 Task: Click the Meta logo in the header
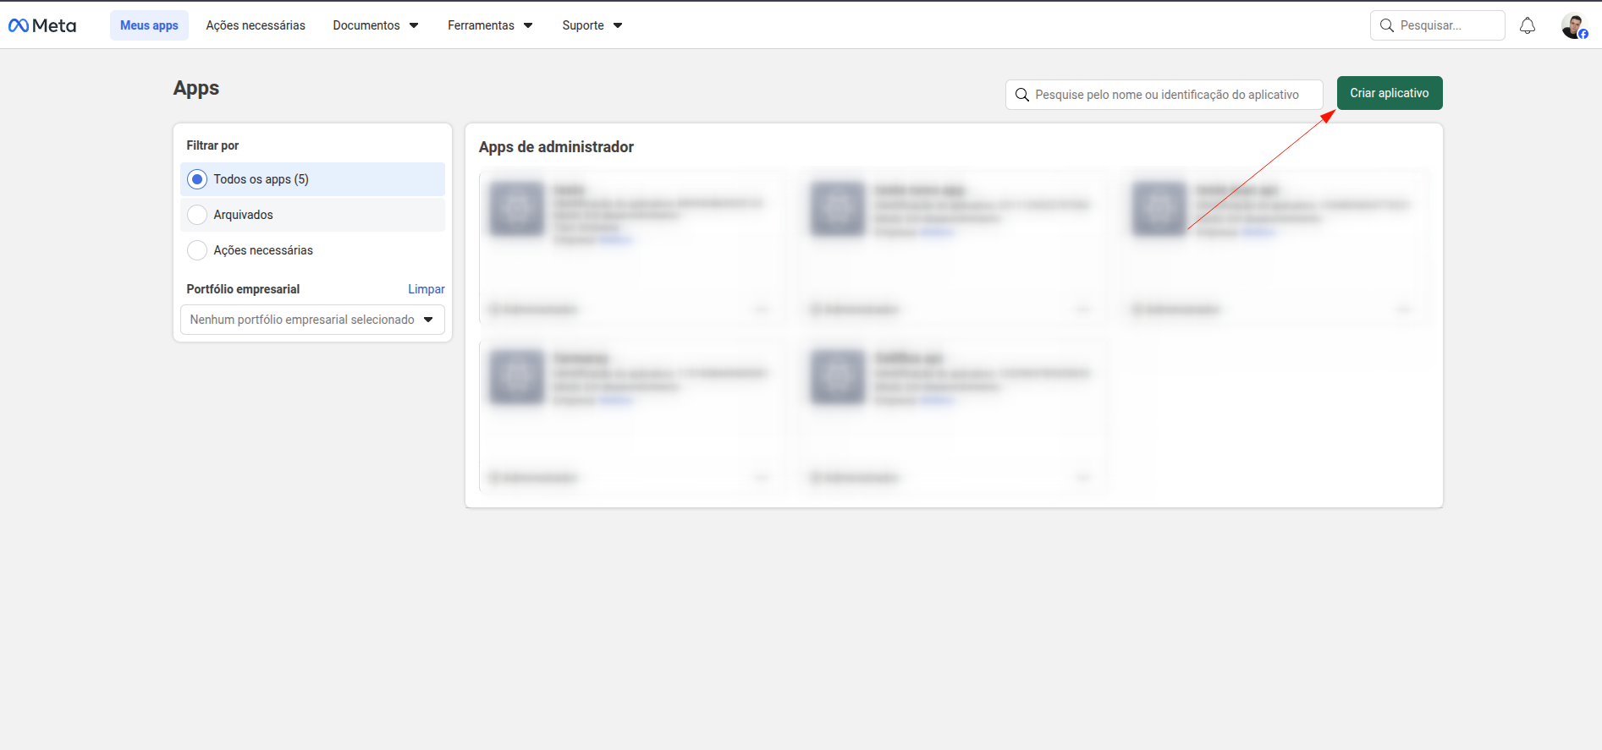(x=42, y=25)
